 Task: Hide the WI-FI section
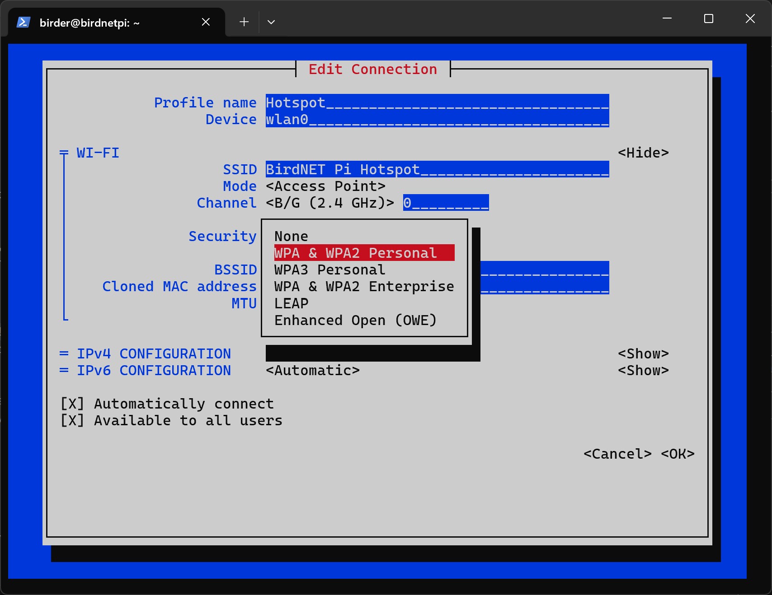[643, 153]
